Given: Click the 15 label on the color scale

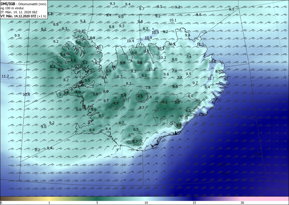Looking at the screenshot, I should click(194, 203).
